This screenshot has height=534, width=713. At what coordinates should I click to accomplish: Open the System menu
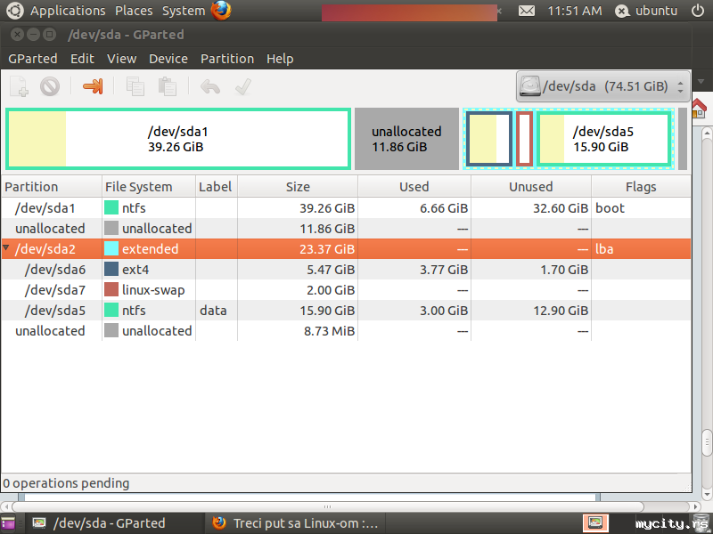coord(184,11)
